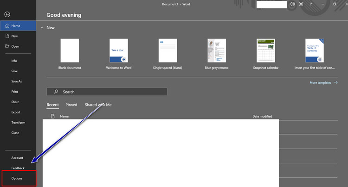Open Feedback in the sidebar
348x187 pixels.
18,168
